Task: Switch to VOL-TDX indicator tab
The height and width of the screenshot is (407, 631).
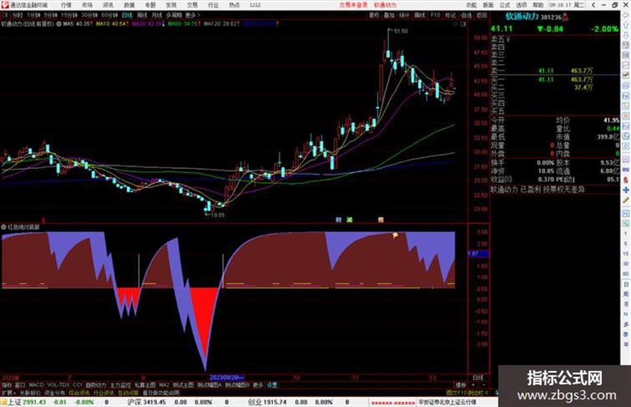Action: click(58, 385)
